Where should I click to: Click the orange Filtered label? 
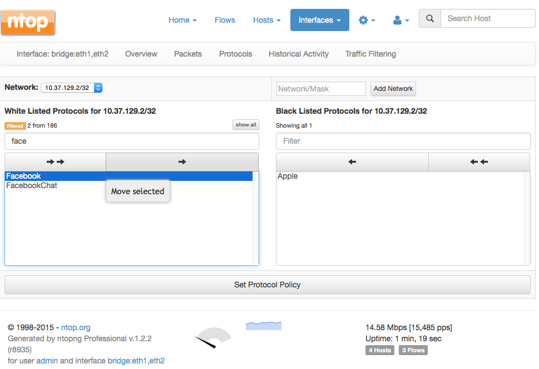click(x=15, y=126)
